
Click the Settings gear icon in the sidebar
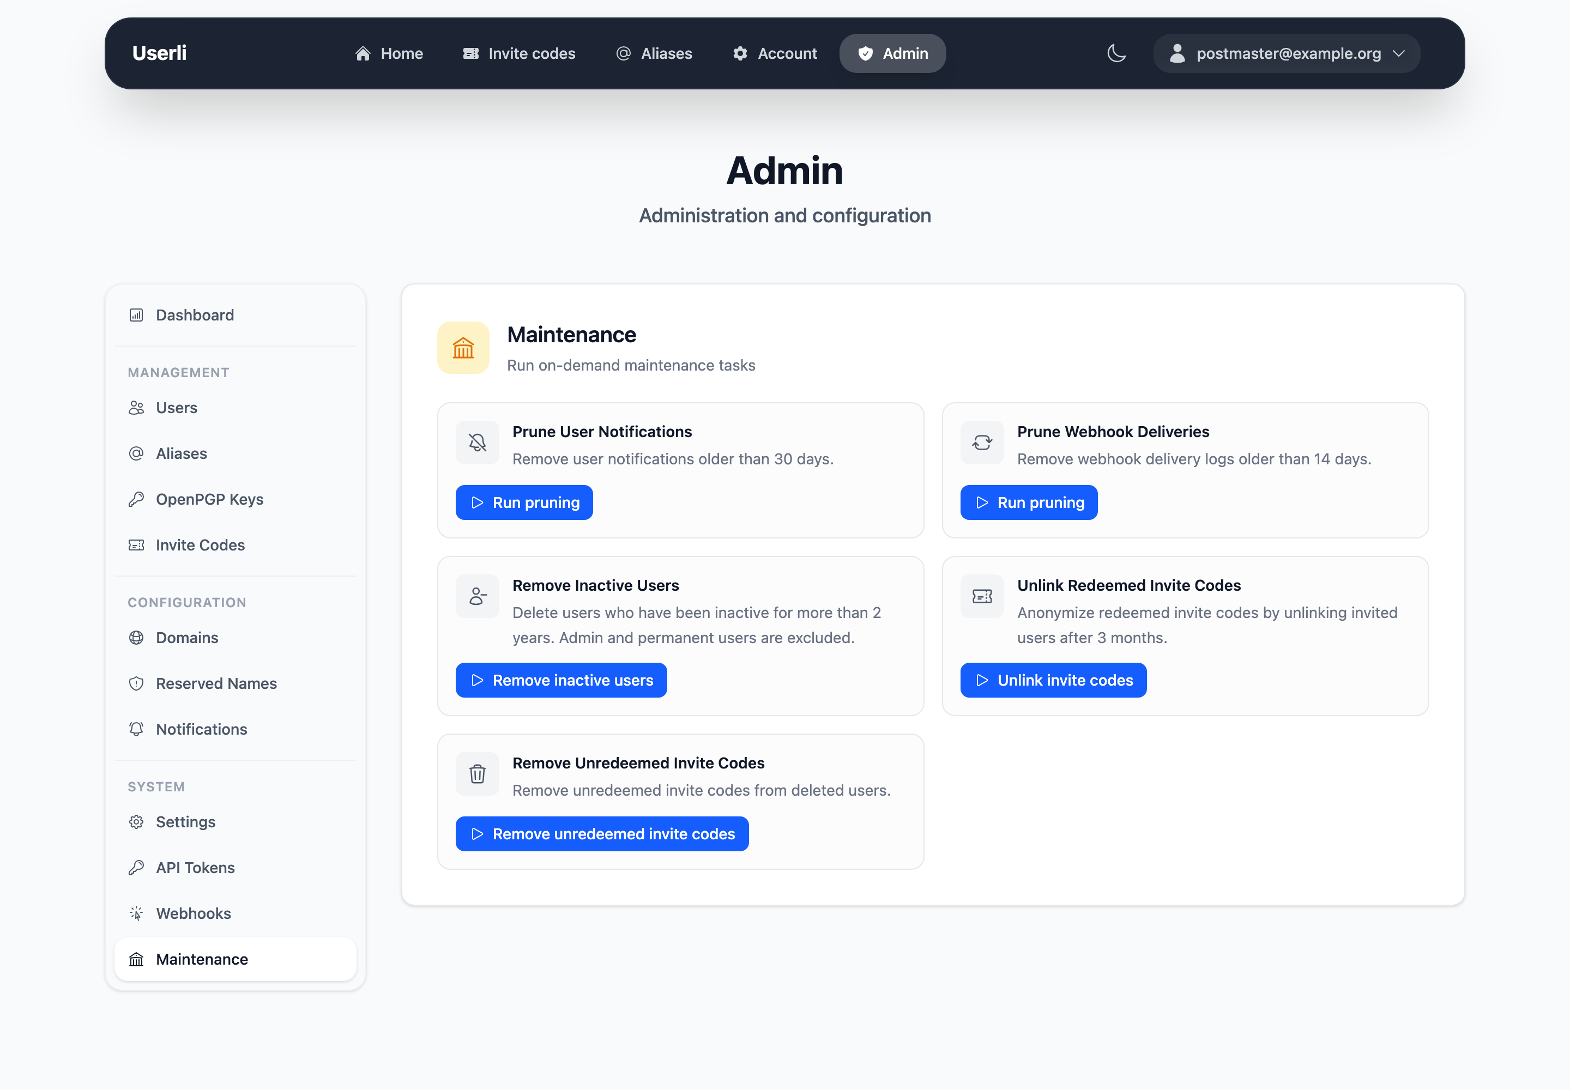[137, 822]
